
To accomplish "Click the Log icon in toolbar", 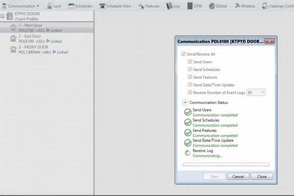I will (169, 6).
